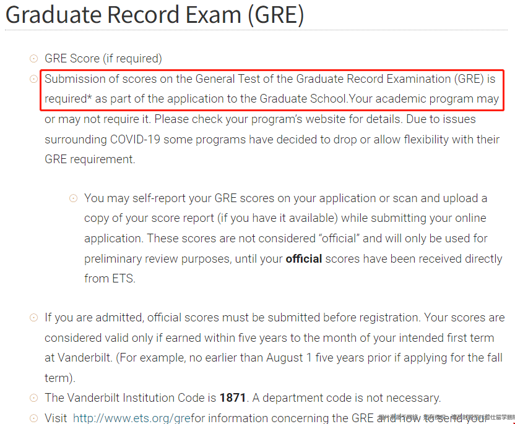Click the bullet beside The Vanderbilt Institution Code

click(x=34, y=398)
